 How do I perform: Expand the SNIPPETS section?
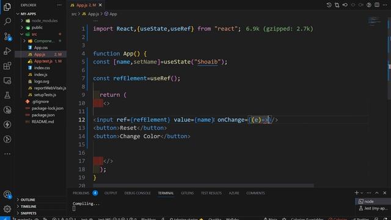pos(41,213)
